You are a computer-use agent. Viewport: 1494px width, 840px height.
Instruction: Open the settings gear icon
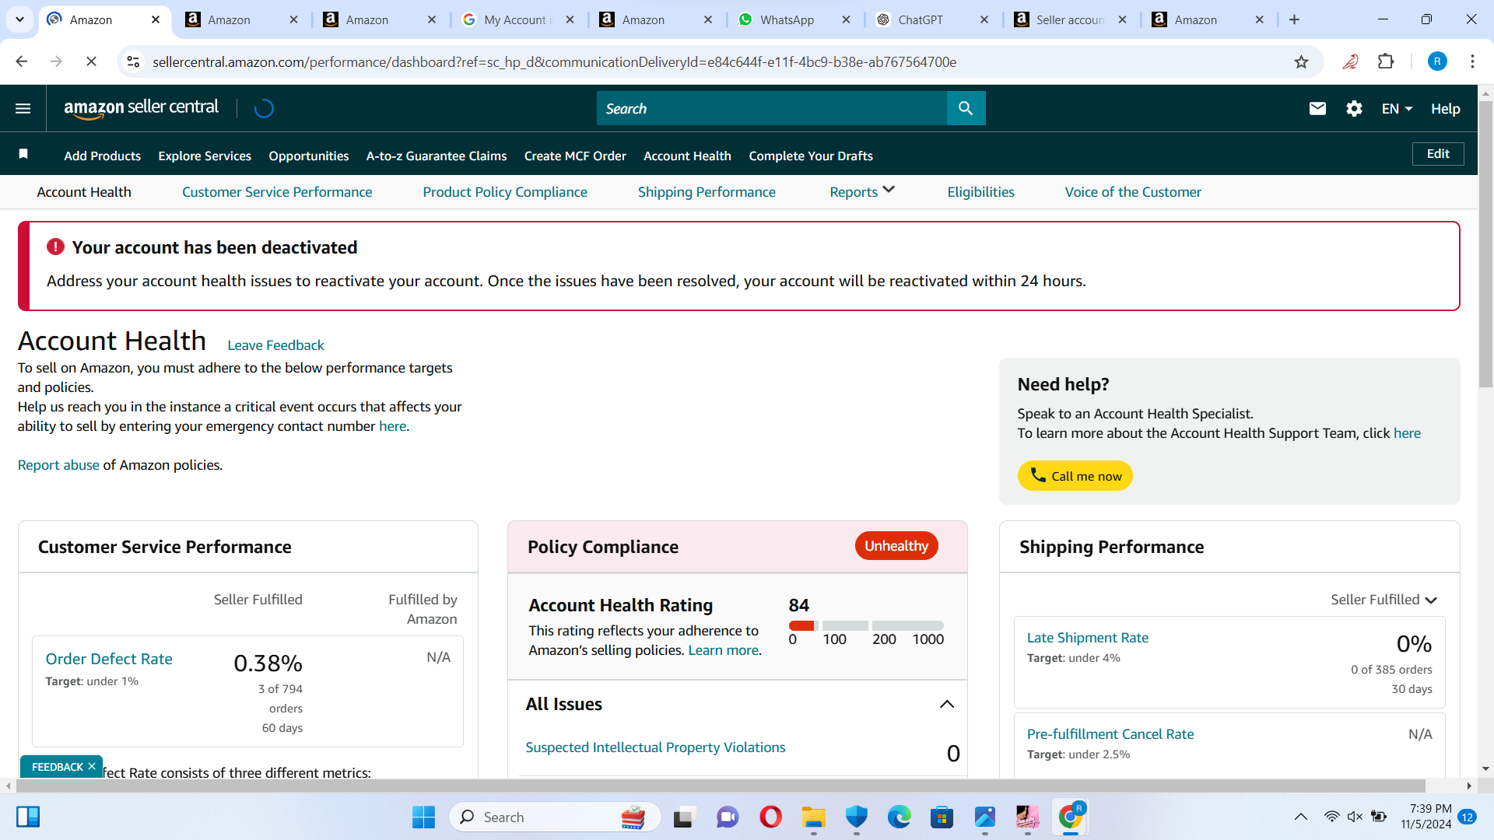tap(1354, 109)
